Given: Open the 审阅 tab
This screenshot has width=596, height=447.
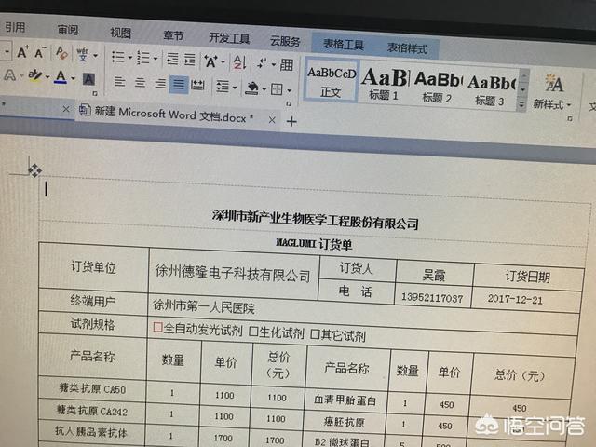Looking at the screenshot, I should pyautogui.click(x=68, y=30).
